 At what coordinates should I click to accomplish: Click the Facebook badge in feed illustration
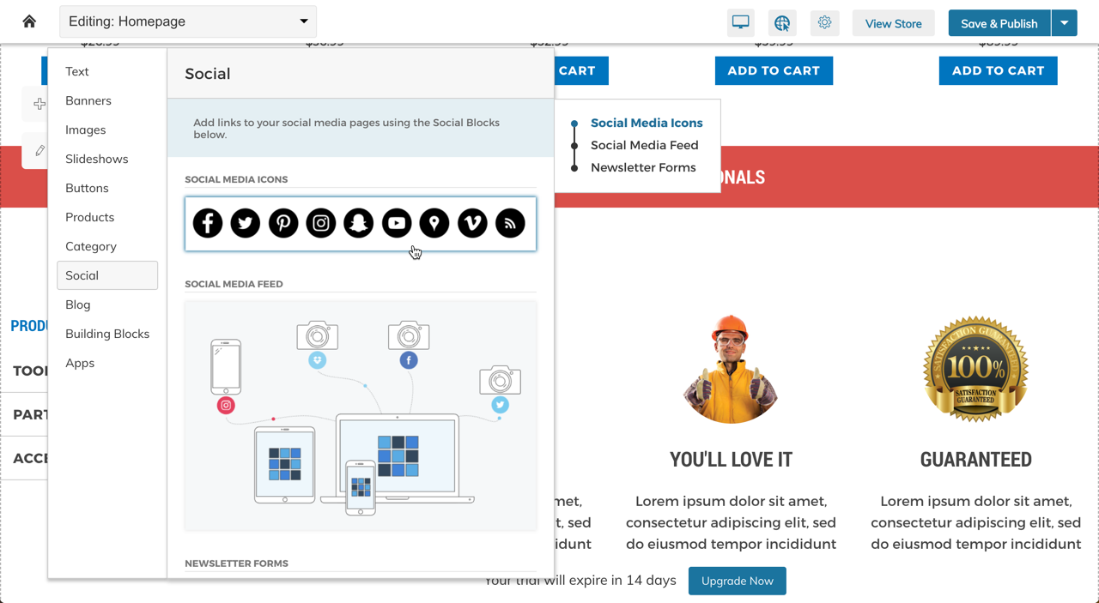click(x=409, y=360)
